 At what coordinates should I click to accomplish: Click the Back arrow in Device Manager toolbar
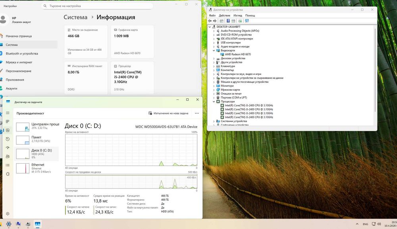click(x=210, y=21)
